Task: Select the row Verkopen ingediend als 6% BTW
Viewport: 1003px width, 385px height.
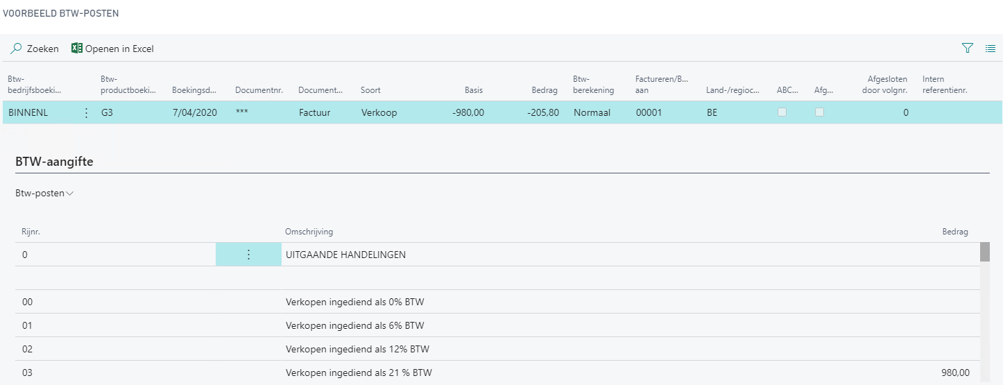Action: (x=354, y=326)
